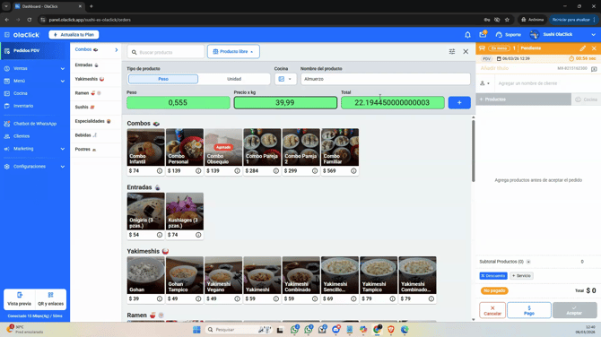This screenshot has width=601, height=337.
Task: Open the notifications bell
Action: click(x=467, y=35)
